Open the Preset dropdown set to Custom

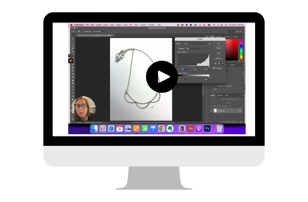point(195,44)
